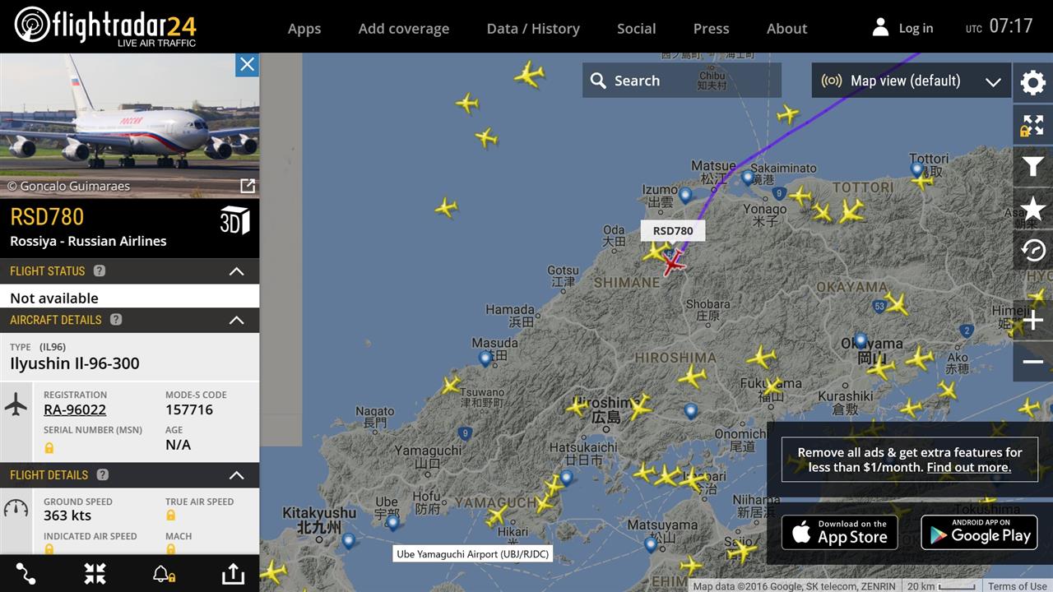The height and width of the screenshot is (592, 1053).
Task: Click the Izumo airport pin on map
Action: pos(685,196)
